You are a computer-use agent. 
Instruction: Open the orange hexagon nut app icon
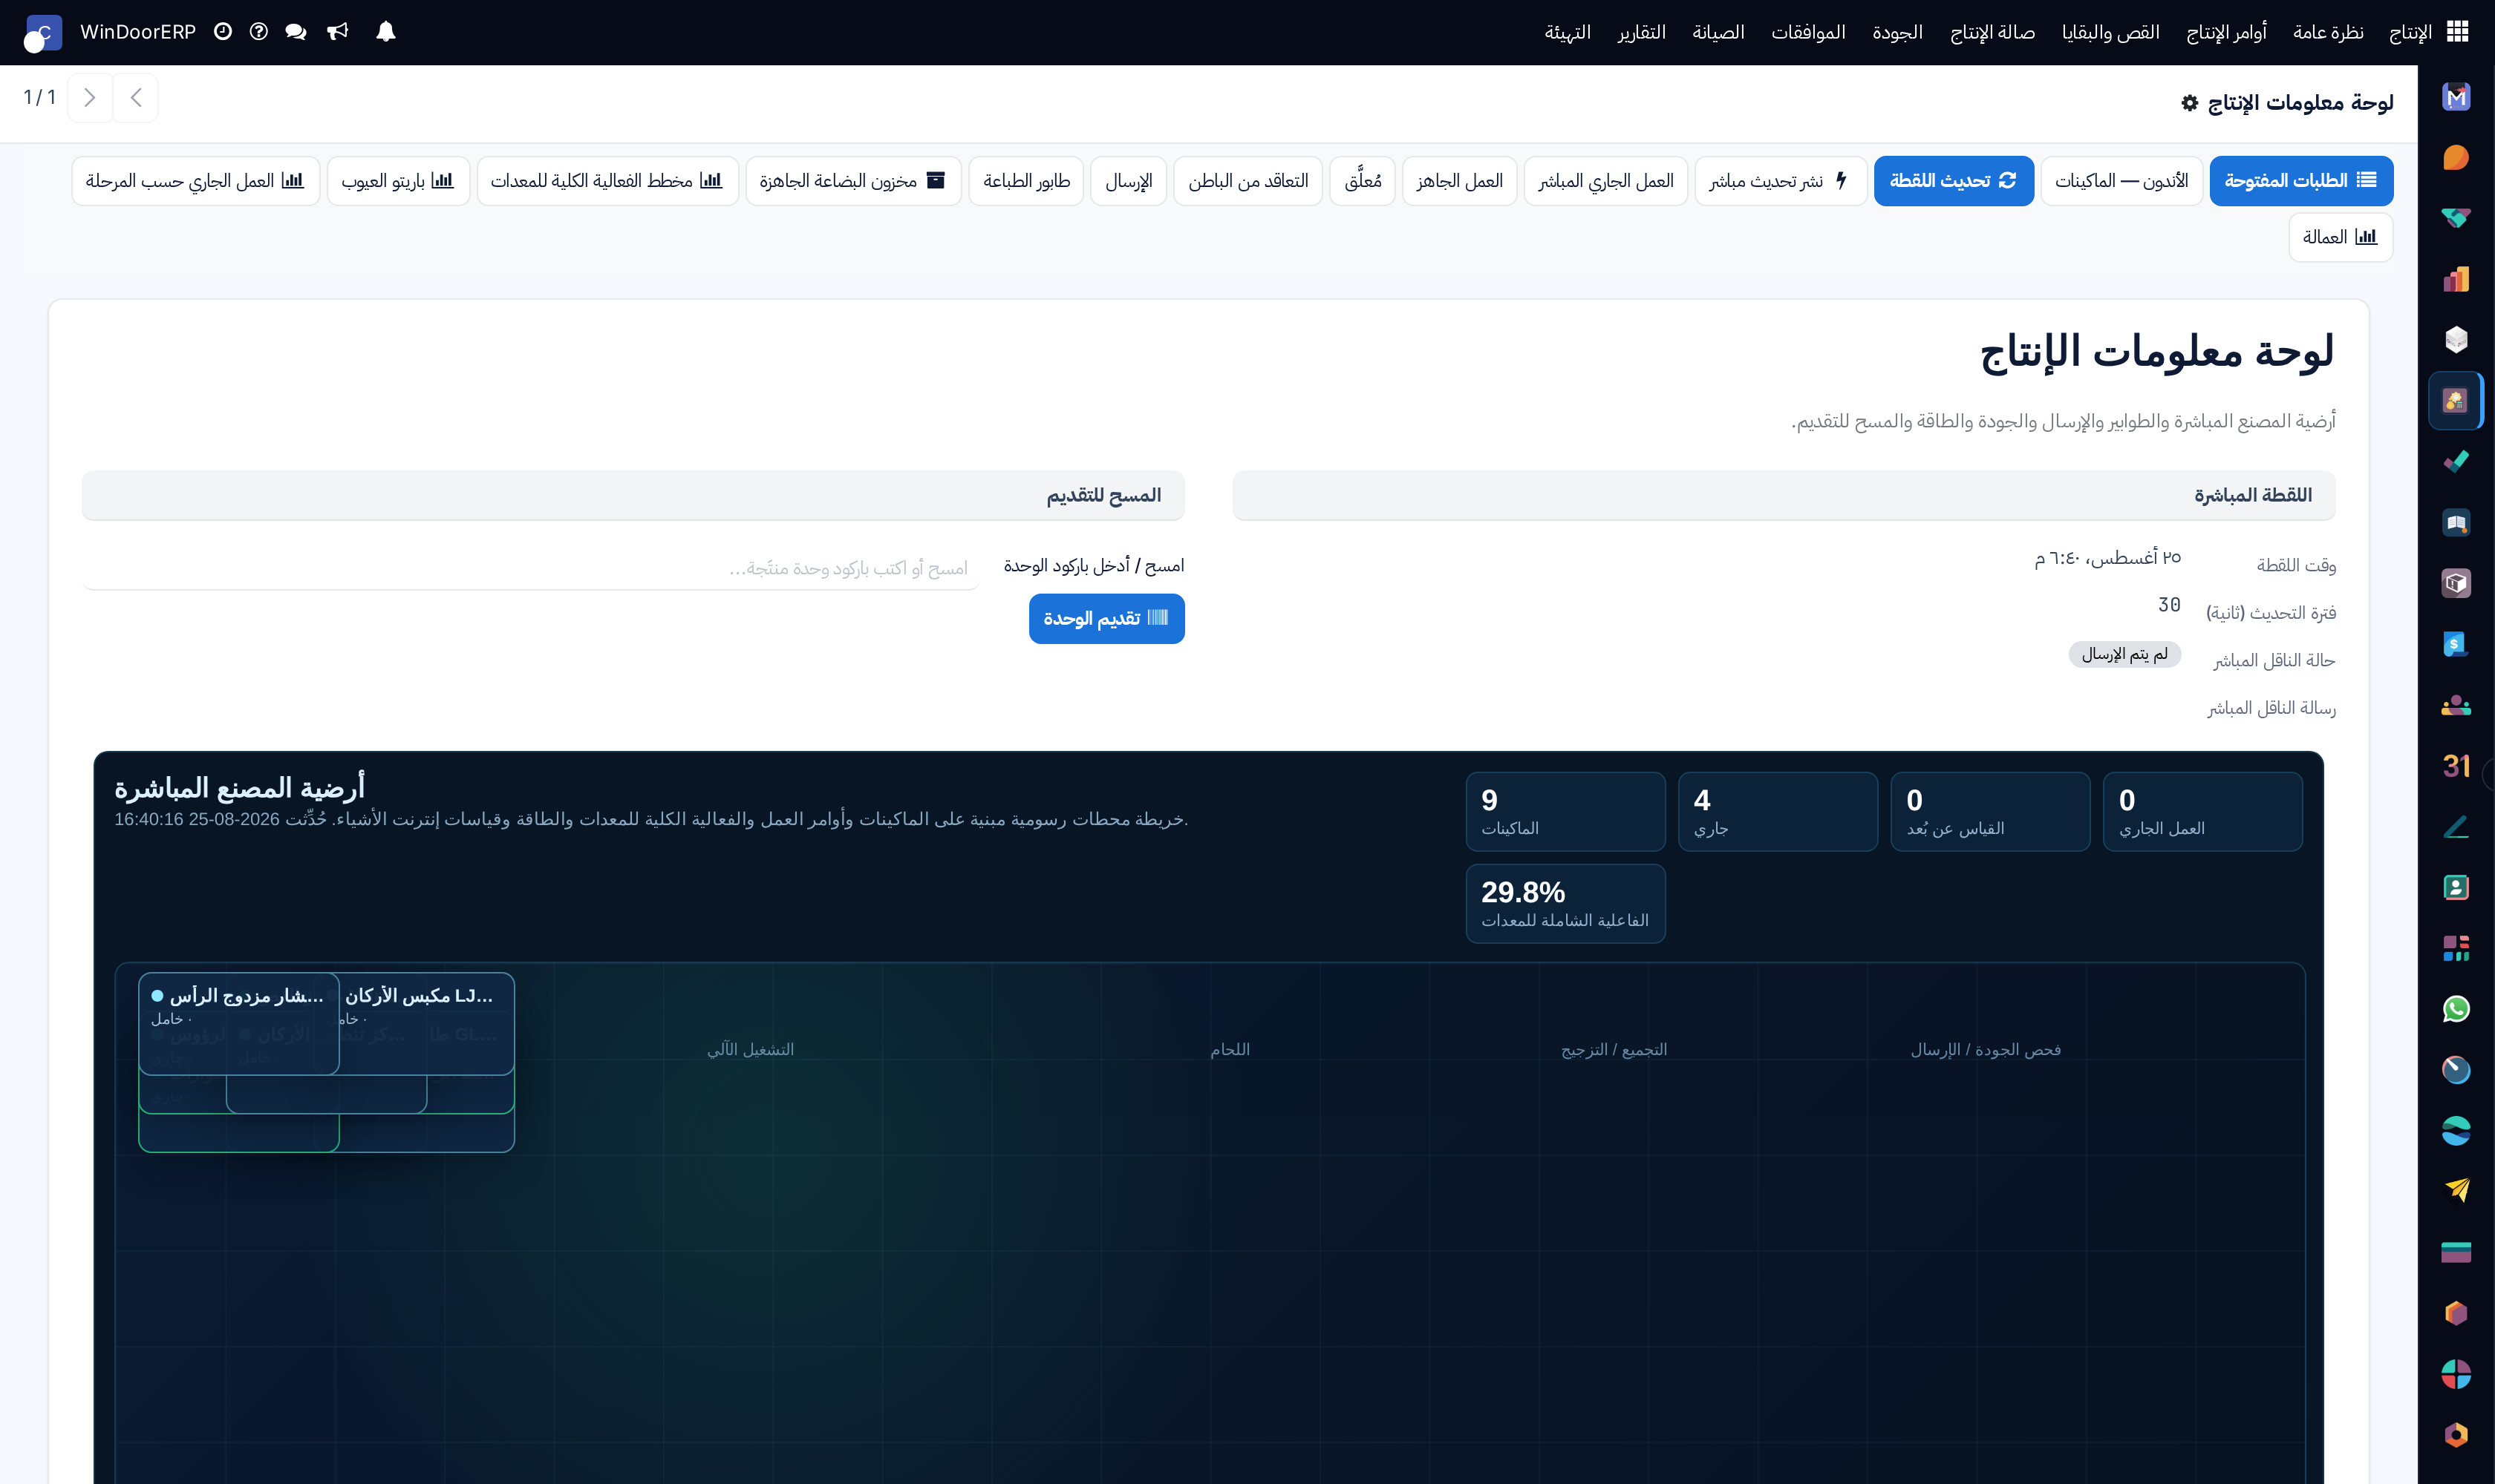2455,1435
